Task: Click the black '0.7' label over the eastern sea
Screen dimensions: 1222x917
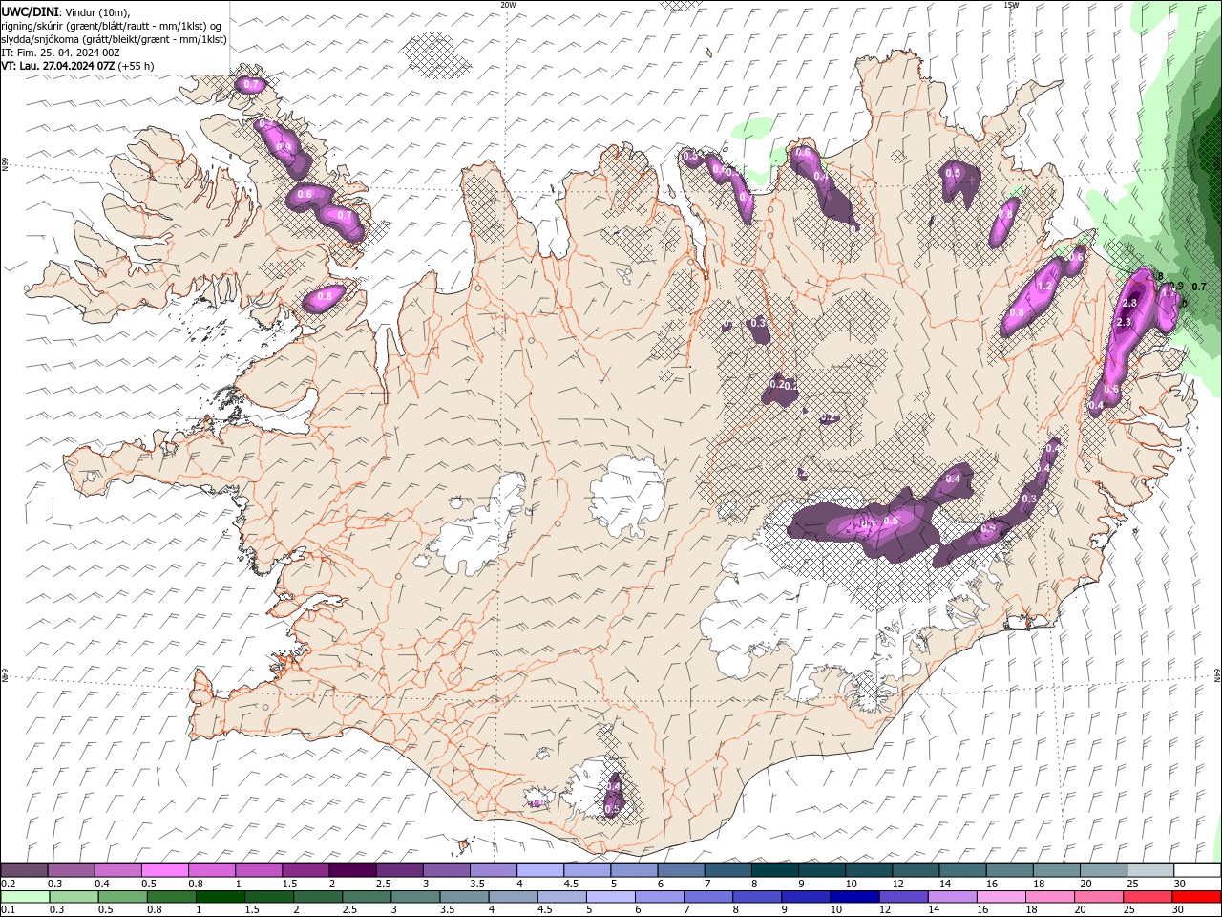Action: (x=1199, y=287)
